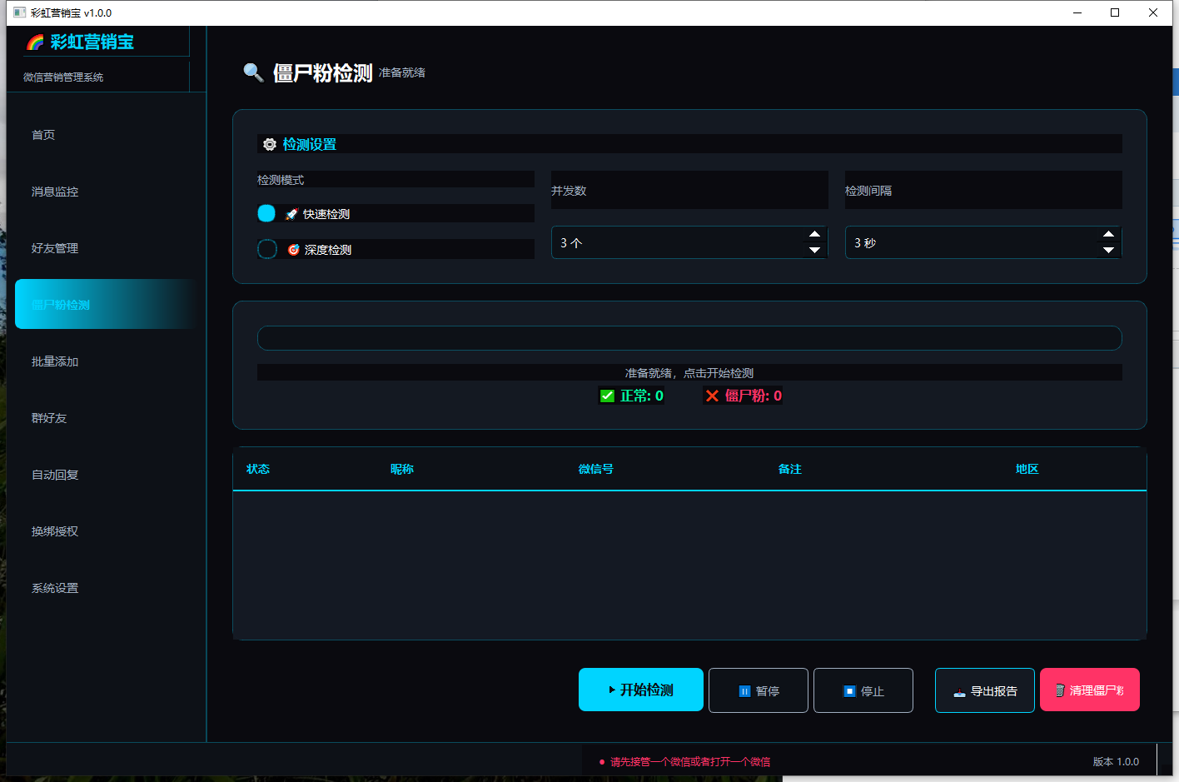
Task: Click the 微信号 column header
Action: [x=596, y=469]
